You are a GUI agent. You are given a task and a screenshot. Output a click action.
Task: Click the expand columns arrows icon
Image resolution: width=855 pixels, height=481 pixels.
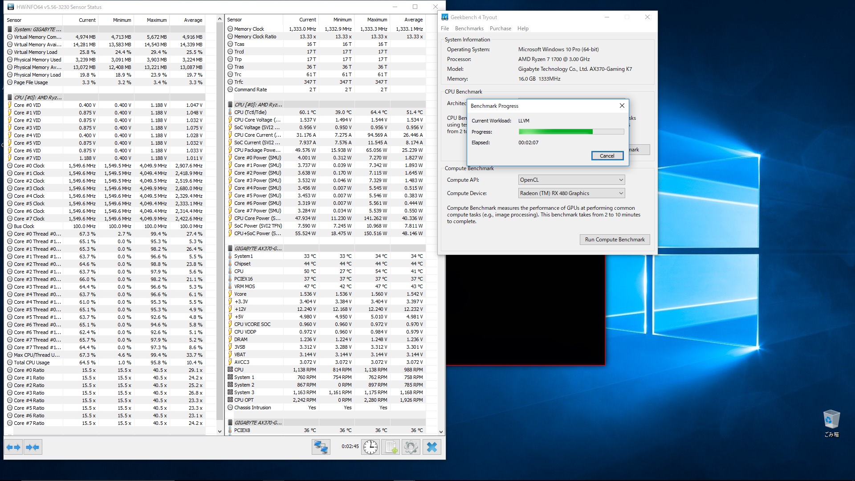pos(13,447)
